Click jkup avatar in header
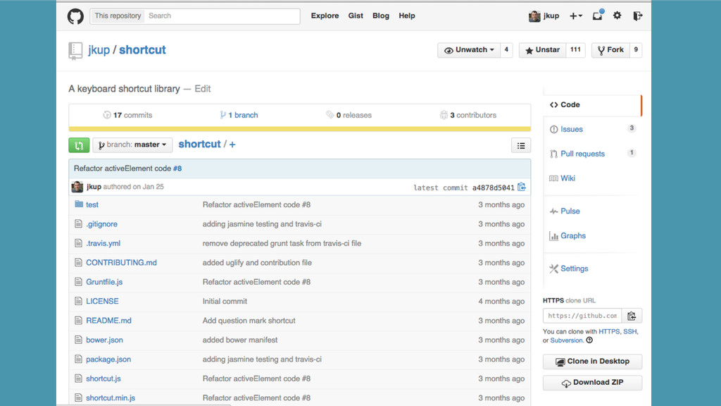 click(534, 16)
